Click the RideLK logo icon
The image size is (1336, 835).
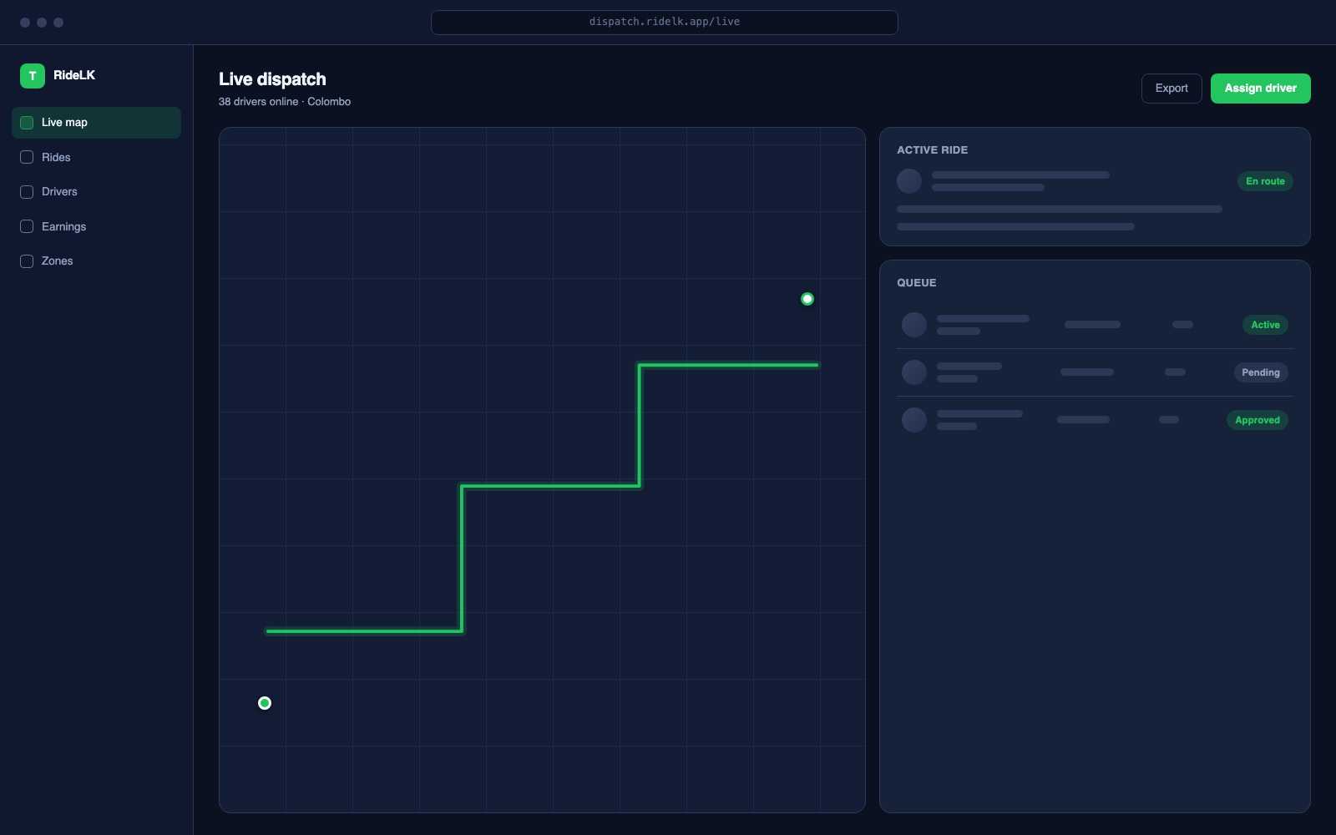pos(33,76)
